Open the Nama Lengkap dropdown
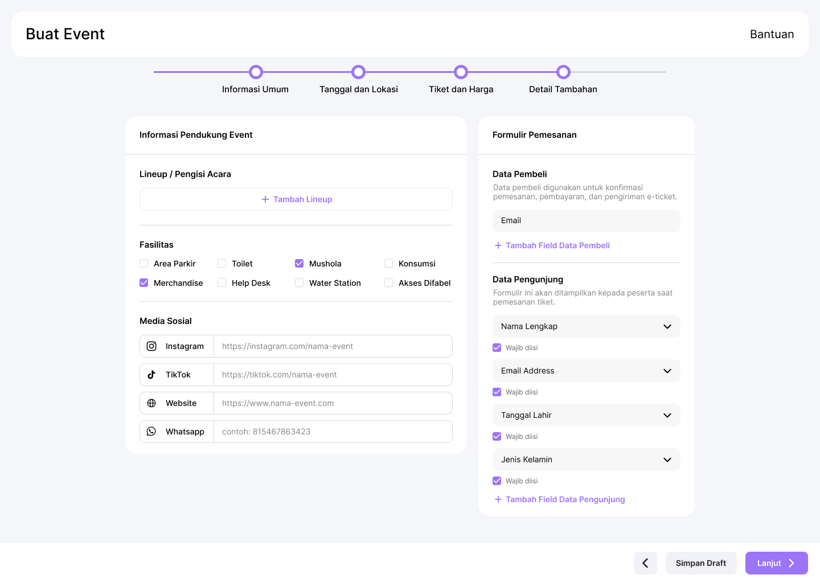This screenshot has width=820, height=583. (x=587, y=326)
